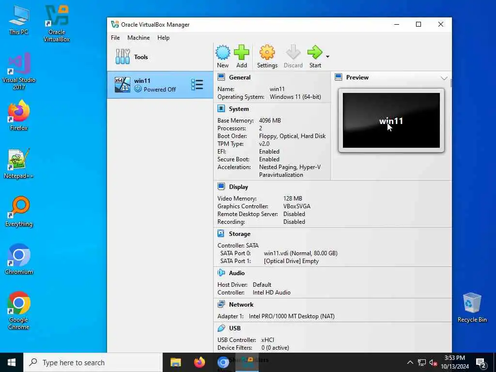Open the Audio section heading link
This screenshot has width=496, height=372.
[237, 273]
